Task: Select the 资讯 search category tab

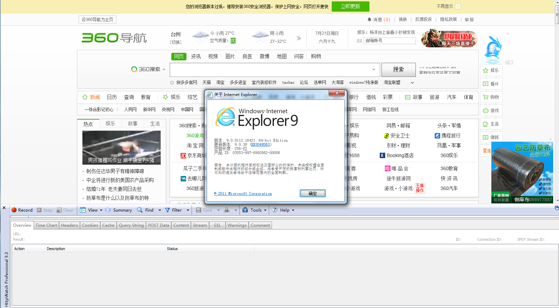Action: pos(196,56)
